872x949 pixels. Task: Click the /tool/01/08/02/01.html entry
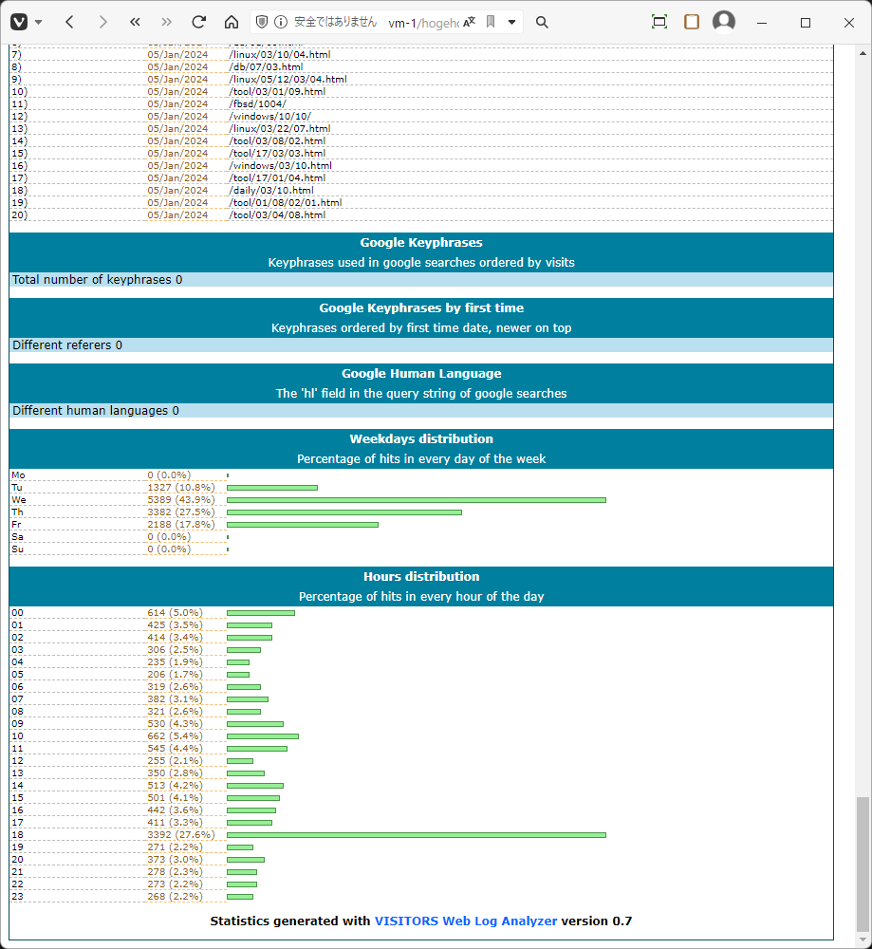(285, 203)
